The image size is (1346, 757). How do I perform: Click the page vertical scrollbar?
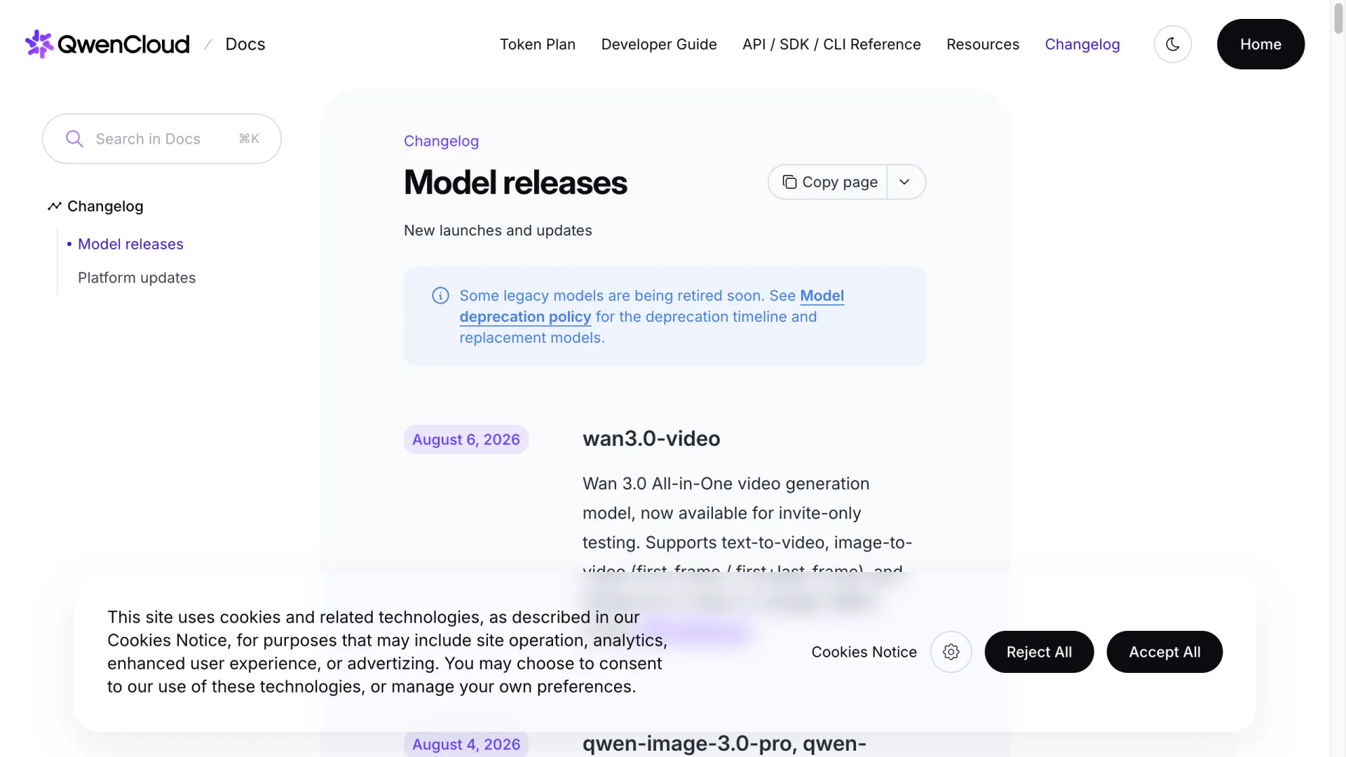point(1338,378)
